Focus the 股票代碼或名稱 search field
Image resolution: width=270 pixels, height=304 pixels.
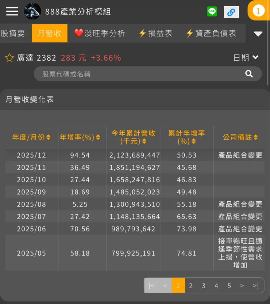tap(148, 74)
